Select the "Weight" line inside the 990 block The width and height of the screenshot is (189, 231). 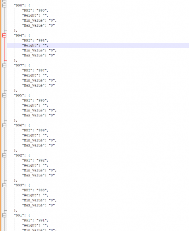(35, 15)
